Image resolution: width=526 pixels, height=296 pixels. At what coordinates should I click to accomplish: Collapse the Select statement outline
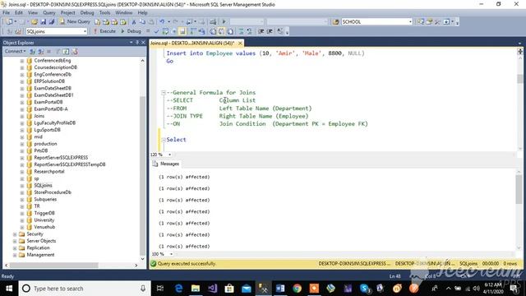(164, 140)
